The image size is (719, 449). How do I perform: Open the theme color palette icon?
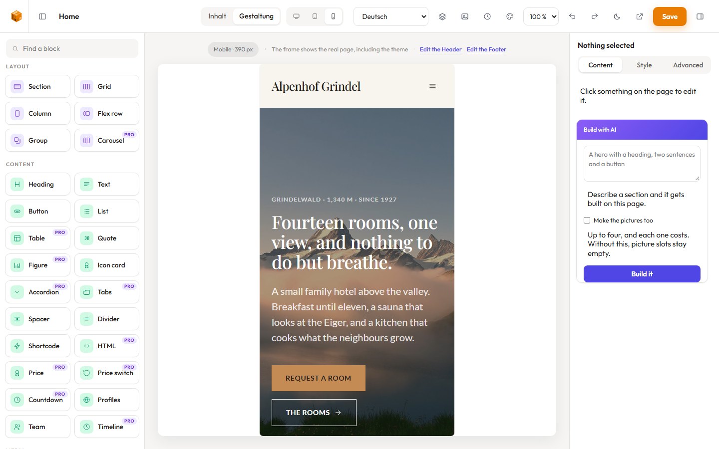coord(510,16)
